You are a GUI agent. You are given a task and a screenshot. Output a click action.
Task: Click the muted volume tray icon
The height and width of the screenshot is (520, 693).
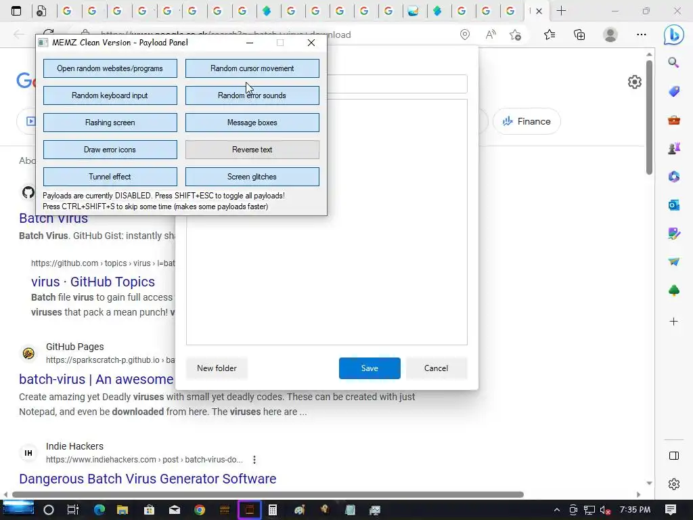pyautogui.click(x=605, y=510)
